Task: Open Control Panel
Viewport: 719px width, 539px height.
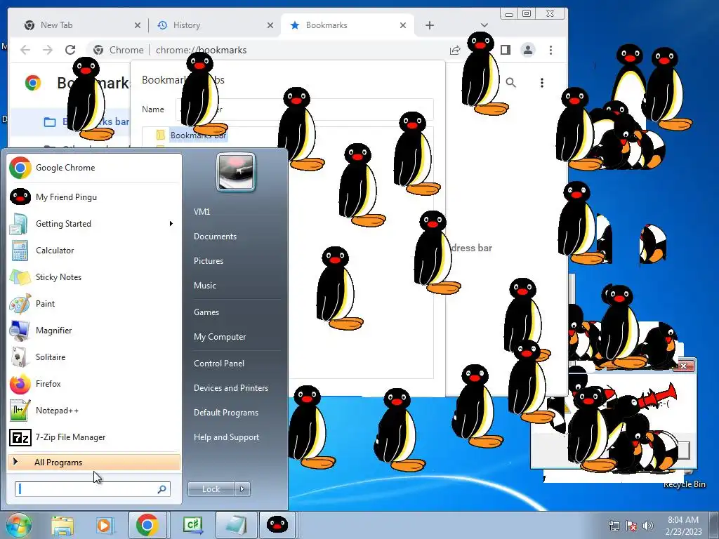Action: (219, 364)
